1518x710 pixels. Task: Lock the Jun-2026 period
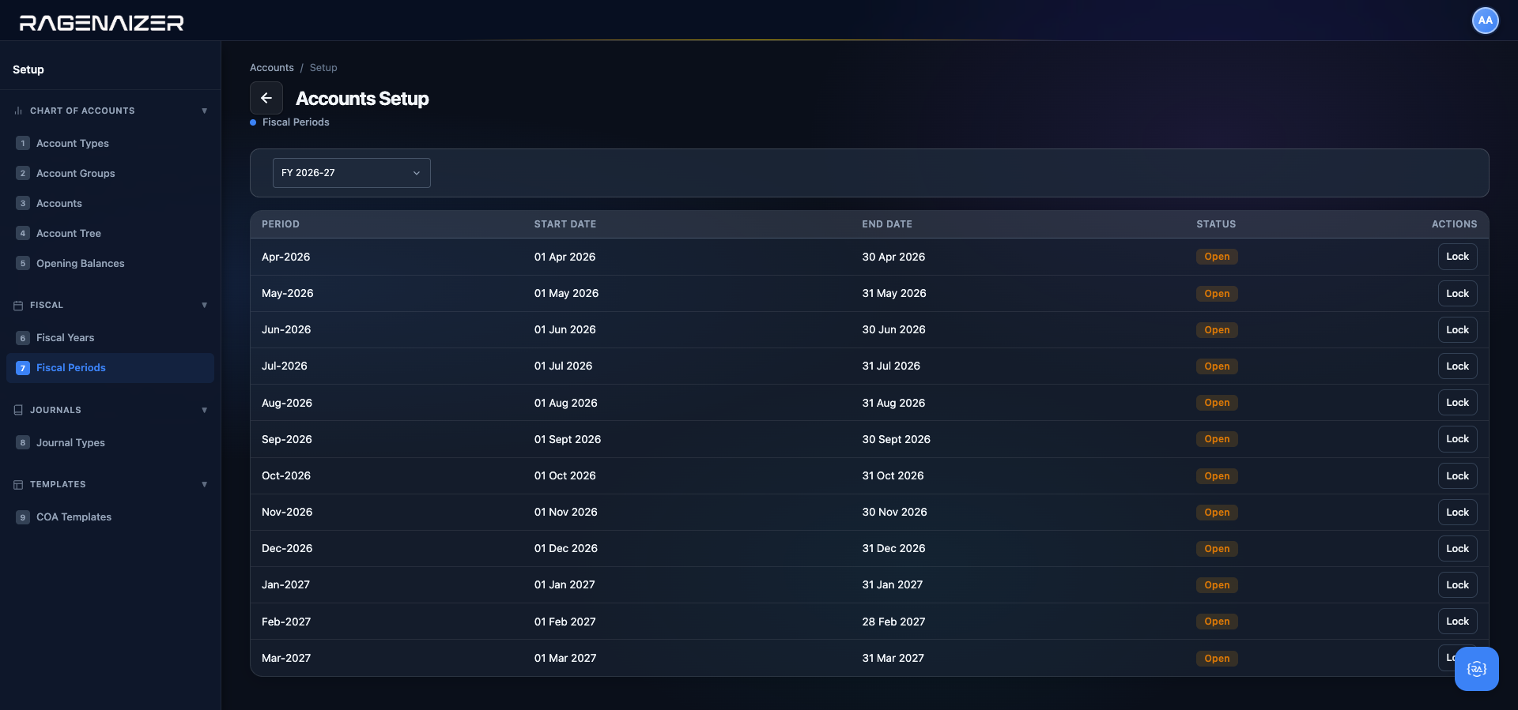tap(1457, 330)
